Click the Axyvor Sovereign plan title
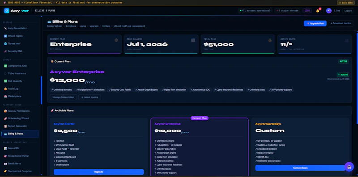This screenshot has width=358, height=177. pos(268,124)
